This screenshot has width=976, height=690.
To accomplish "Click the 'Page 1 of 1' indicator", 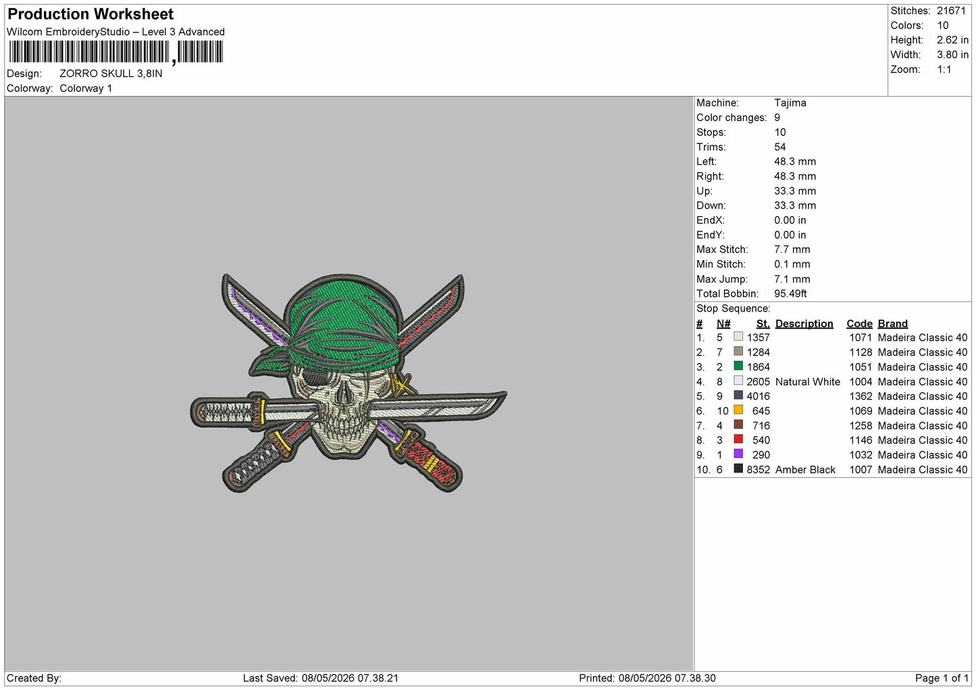I will 942,678.
